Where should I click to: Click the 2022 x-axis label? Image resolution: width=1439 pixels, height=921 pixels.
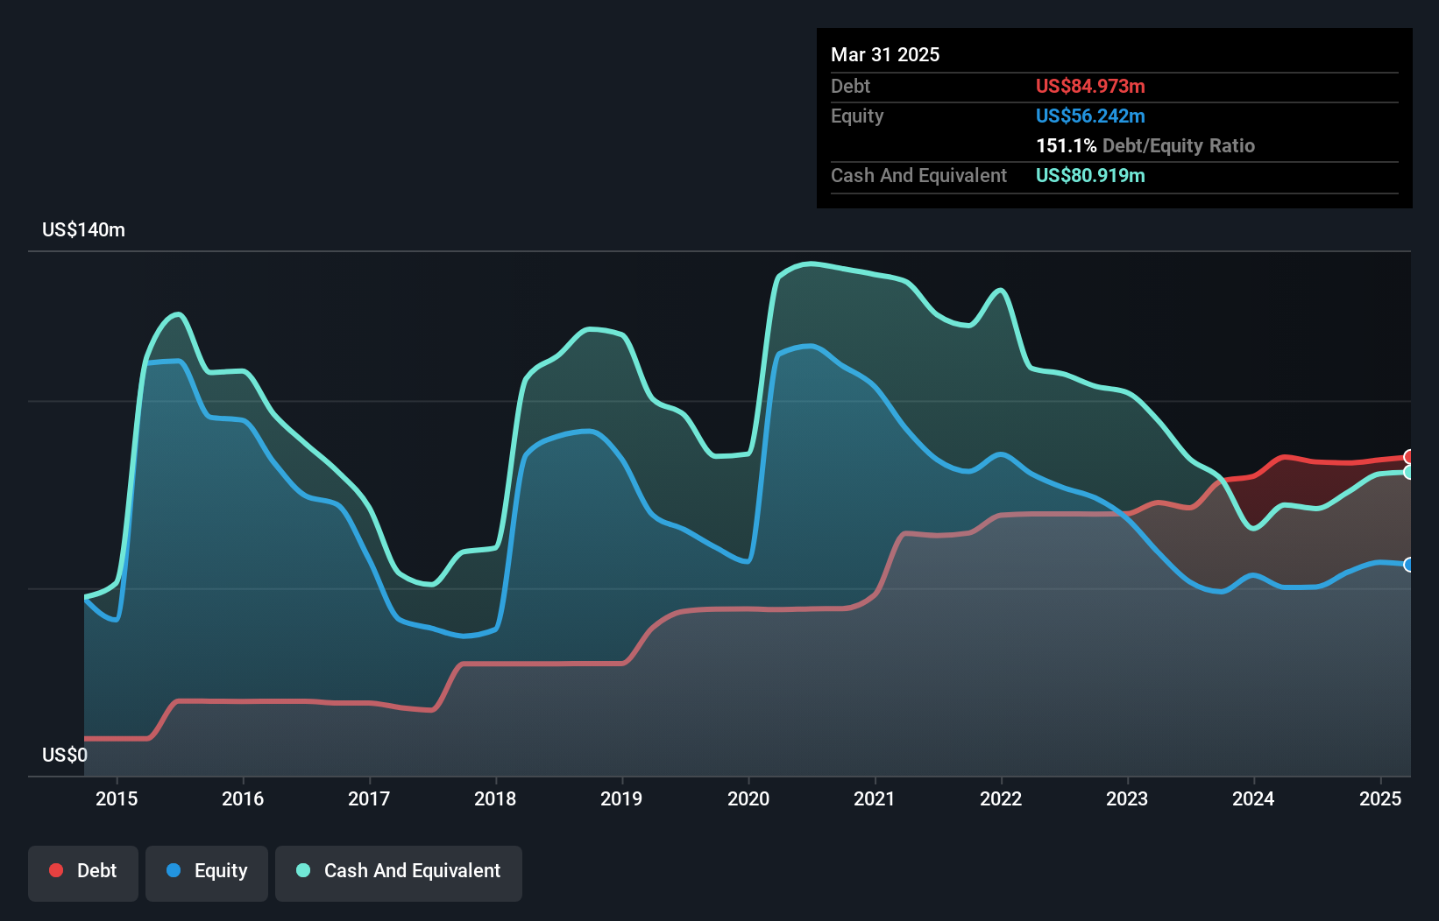coord(1001,798)
